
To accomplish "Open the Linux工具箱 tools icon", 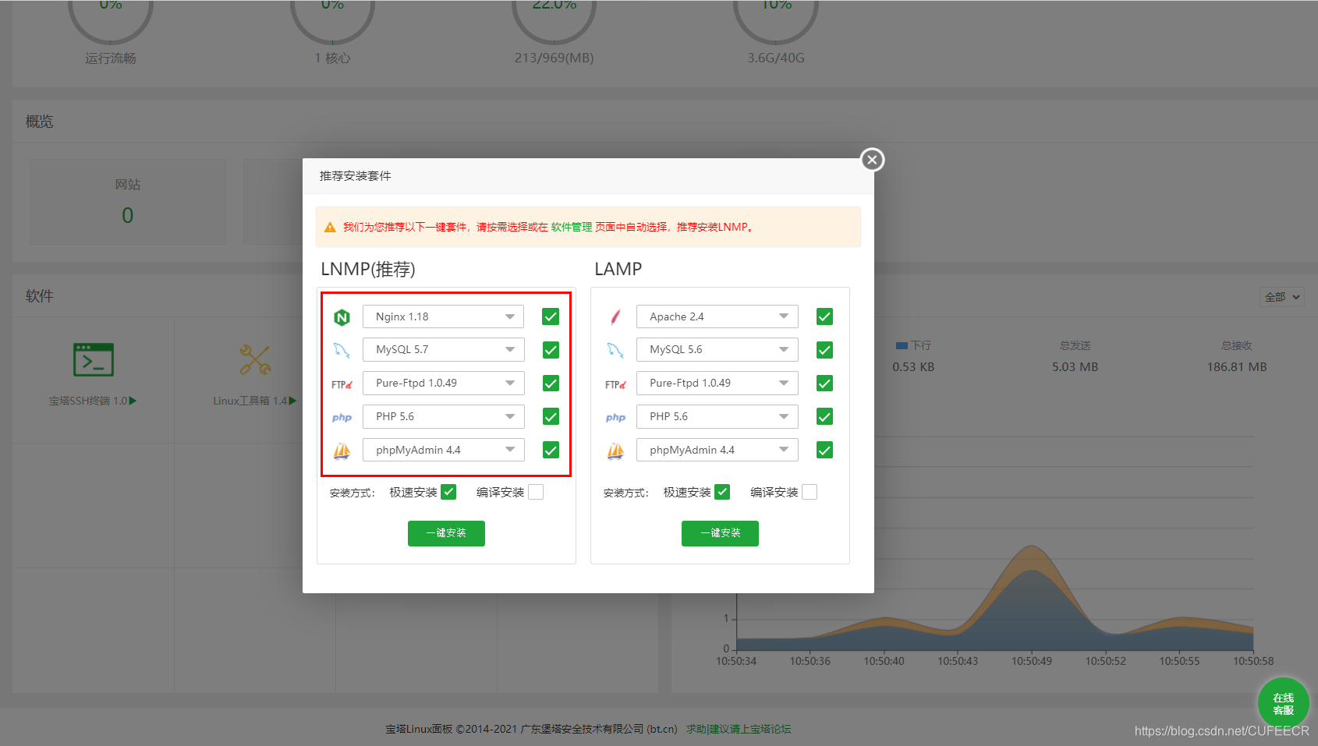I will point(255,360).
